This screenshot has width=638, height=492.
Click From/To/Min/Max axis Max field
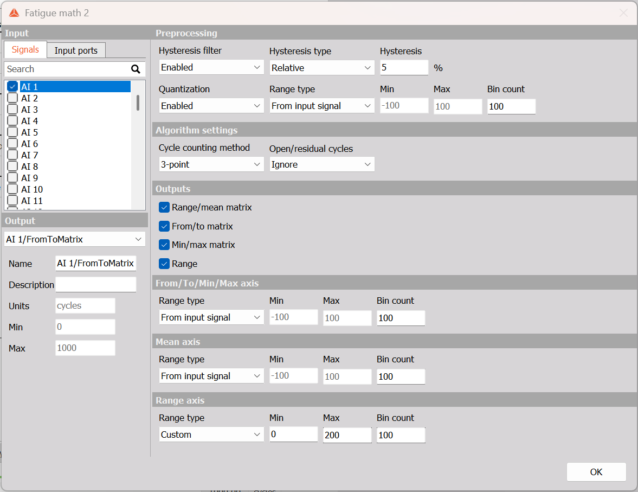[x=347, y=318]
